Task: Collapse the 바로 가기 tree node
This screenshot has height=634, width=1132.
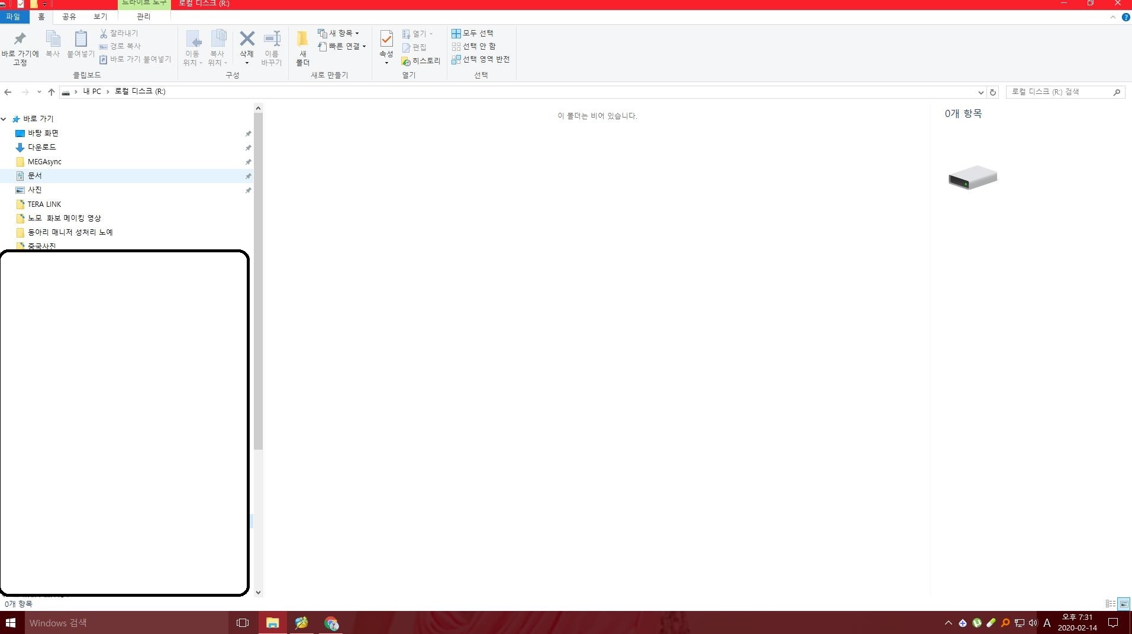Action: (x=4, y=119)
